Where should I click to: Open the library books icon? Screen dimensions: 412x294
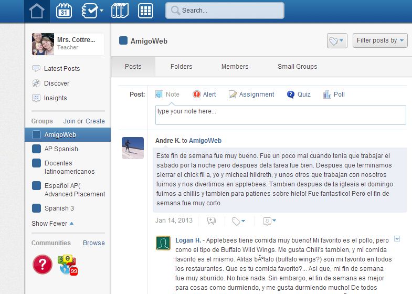[120, 10]
